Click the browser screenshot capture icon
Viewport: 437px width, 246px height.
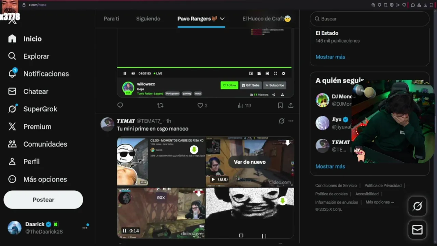coord(385,5)
